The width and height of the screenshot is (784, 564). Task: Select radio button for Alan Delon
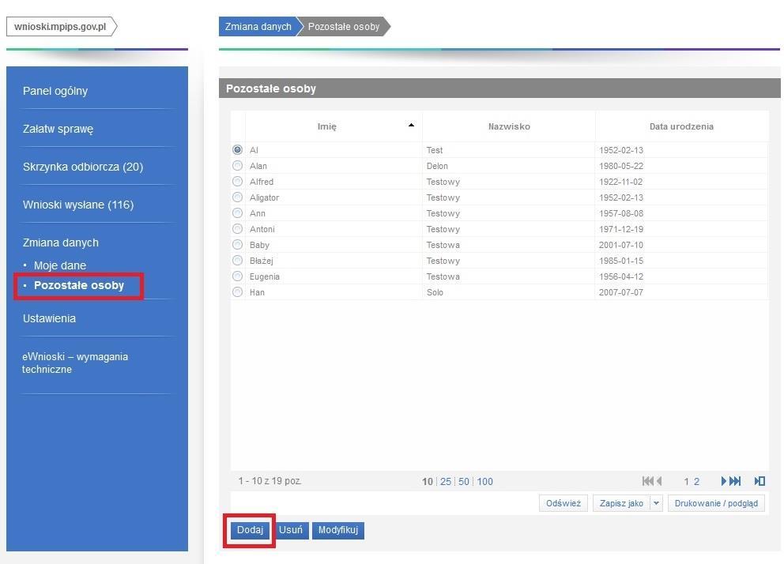[x=238, y=165]
